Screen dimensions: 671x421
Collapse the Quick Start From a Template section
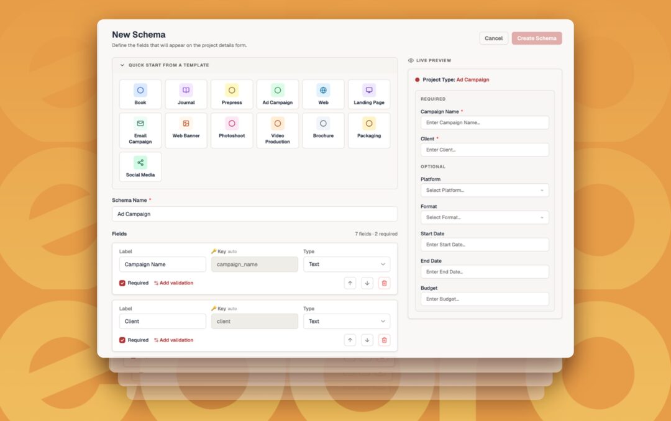pos(164,65)
